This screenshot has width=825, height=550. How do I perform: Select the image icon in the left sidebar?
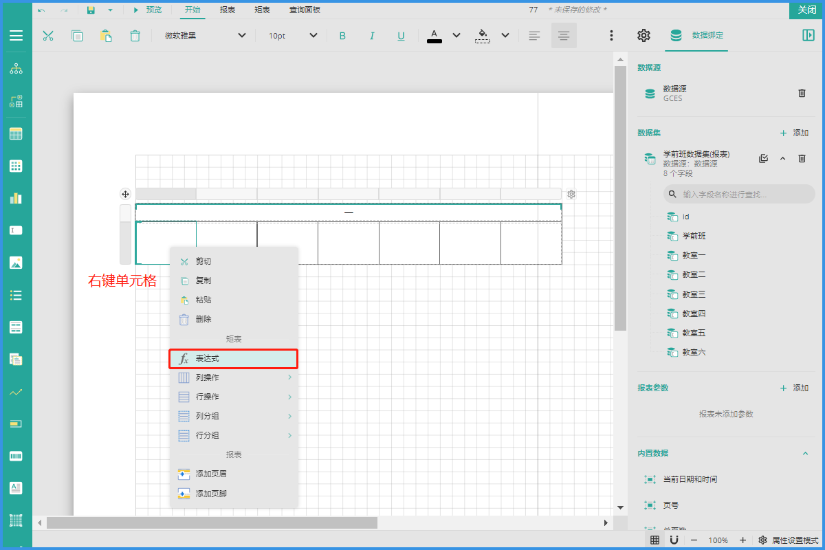coord(16,263)
